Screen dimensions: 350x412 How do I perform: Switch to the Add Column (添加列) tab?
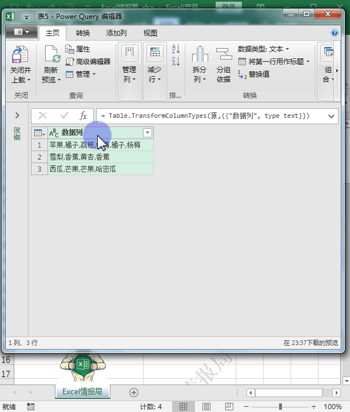click(x=116, y=33)
